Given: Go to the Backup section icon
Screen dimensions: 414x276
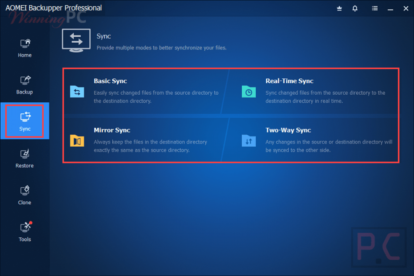Looking at the screenshot, I should 25,80.
